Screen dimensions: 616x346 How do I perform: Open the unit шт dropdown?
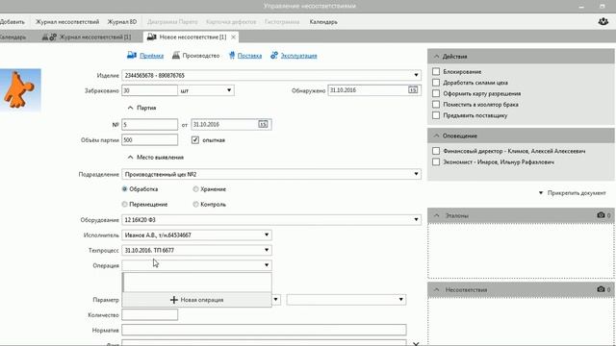point(229,90)
